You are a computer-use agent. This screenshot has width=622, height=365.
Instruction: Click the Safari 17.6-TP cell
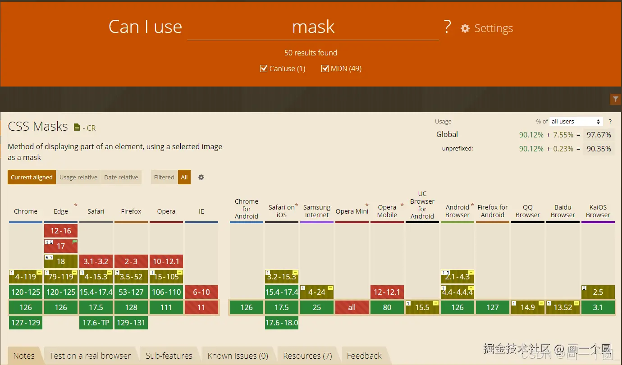point(96,323)
